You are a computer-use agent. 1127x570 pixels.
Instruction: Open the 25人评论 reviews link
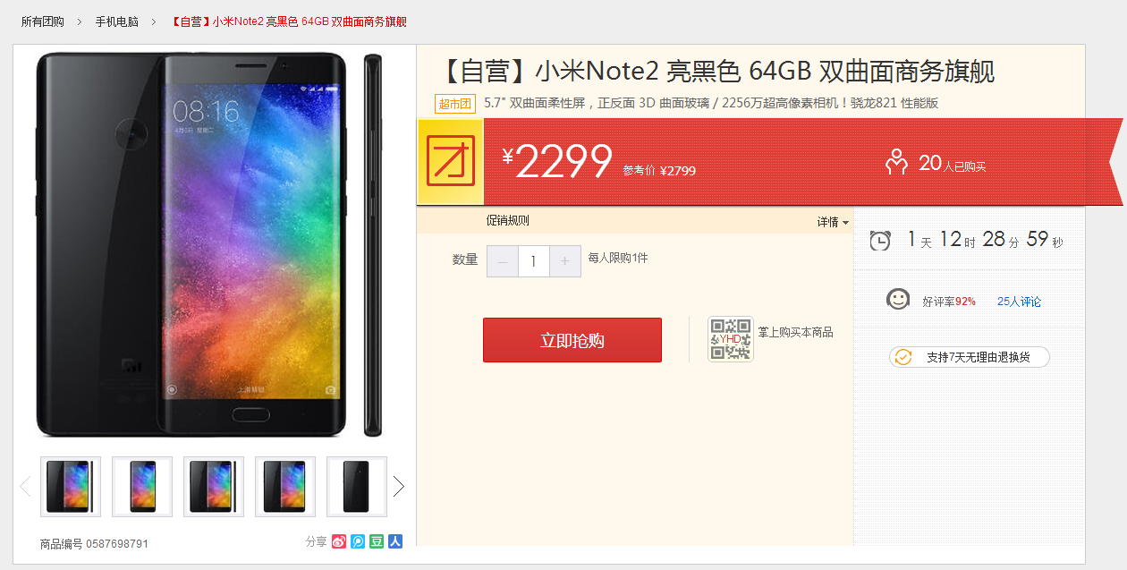[1019, 302]
